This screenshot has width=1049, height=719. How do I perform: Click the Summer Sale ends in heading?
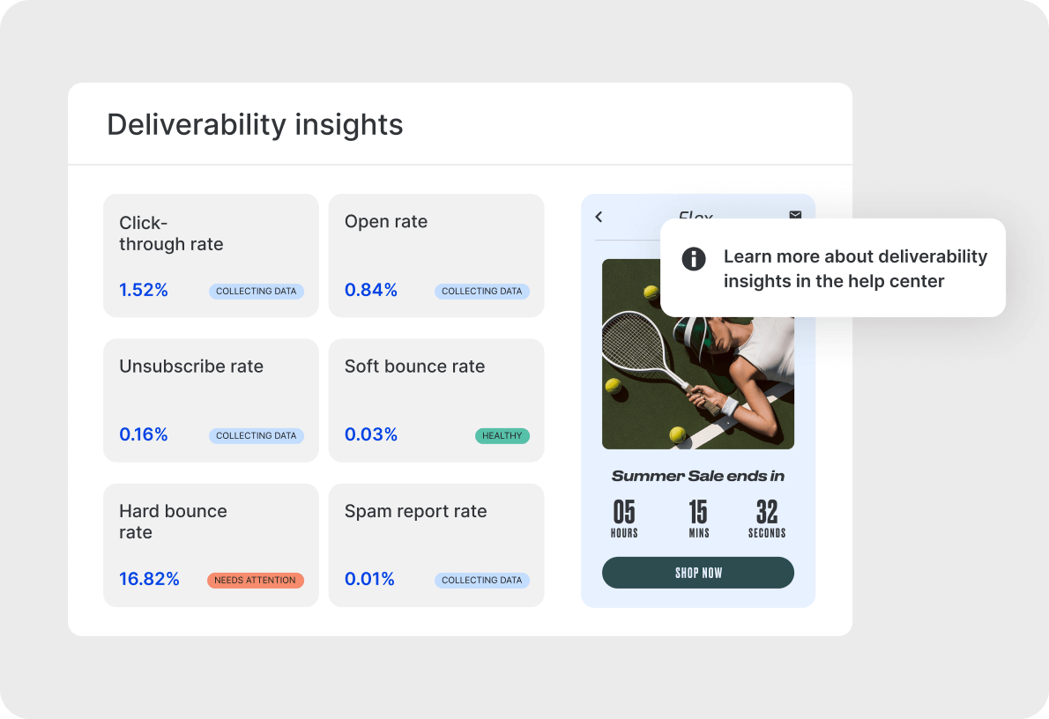pos(698,476)
